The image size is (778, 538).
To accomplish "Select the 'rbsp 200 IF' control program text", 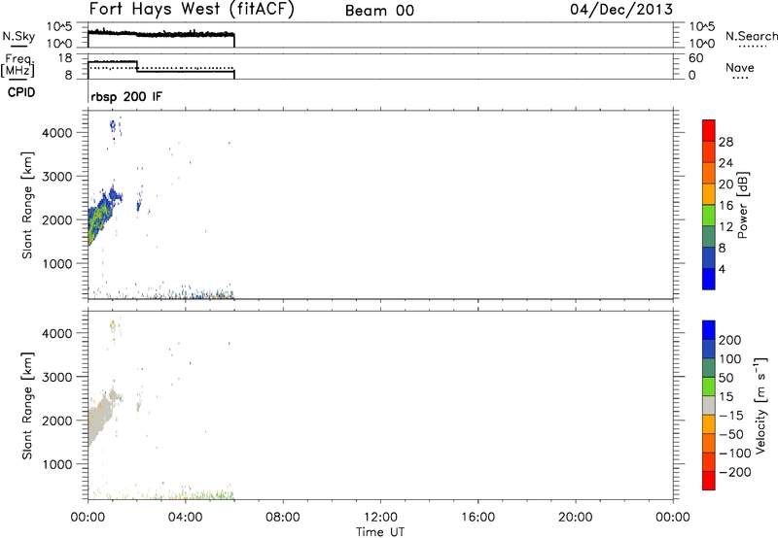I will [126, 96].
